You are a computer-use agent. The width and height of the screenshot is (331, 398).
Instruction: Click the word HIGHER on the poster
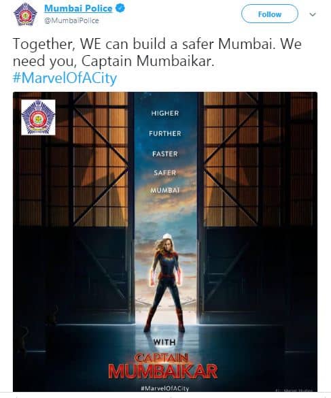coord(165,113)
